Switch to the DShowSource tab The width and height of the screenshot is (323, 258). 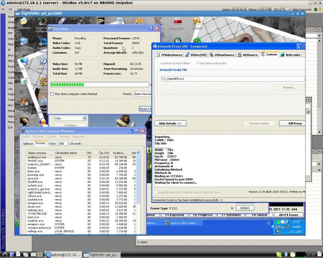[222, 55]
